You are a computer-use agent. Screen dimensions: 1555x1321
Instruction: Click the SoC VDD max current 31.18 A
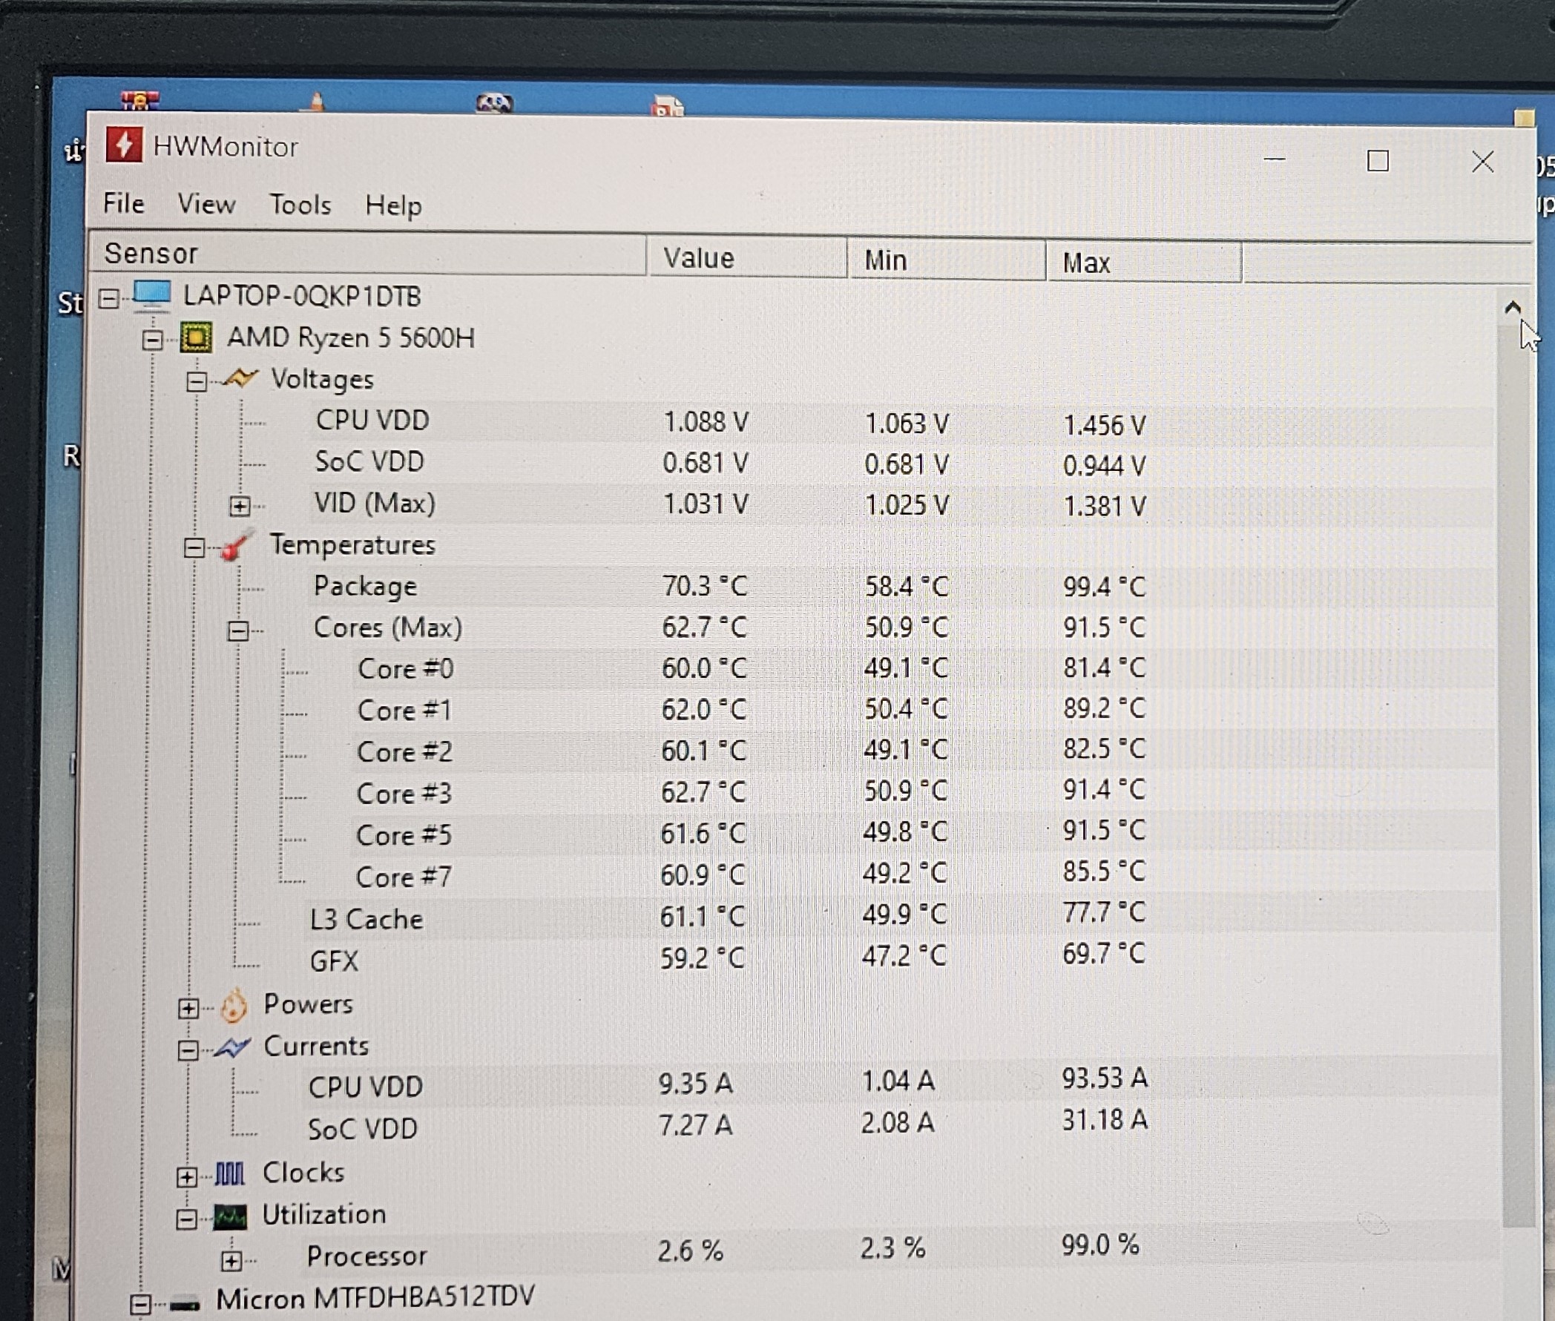coord(1105,1120)
